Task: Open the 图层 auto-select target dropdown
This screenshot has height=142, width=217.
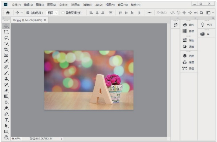Action: (x=52, y=13)
